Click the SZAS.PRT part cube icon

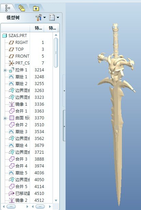coord(5,36)
